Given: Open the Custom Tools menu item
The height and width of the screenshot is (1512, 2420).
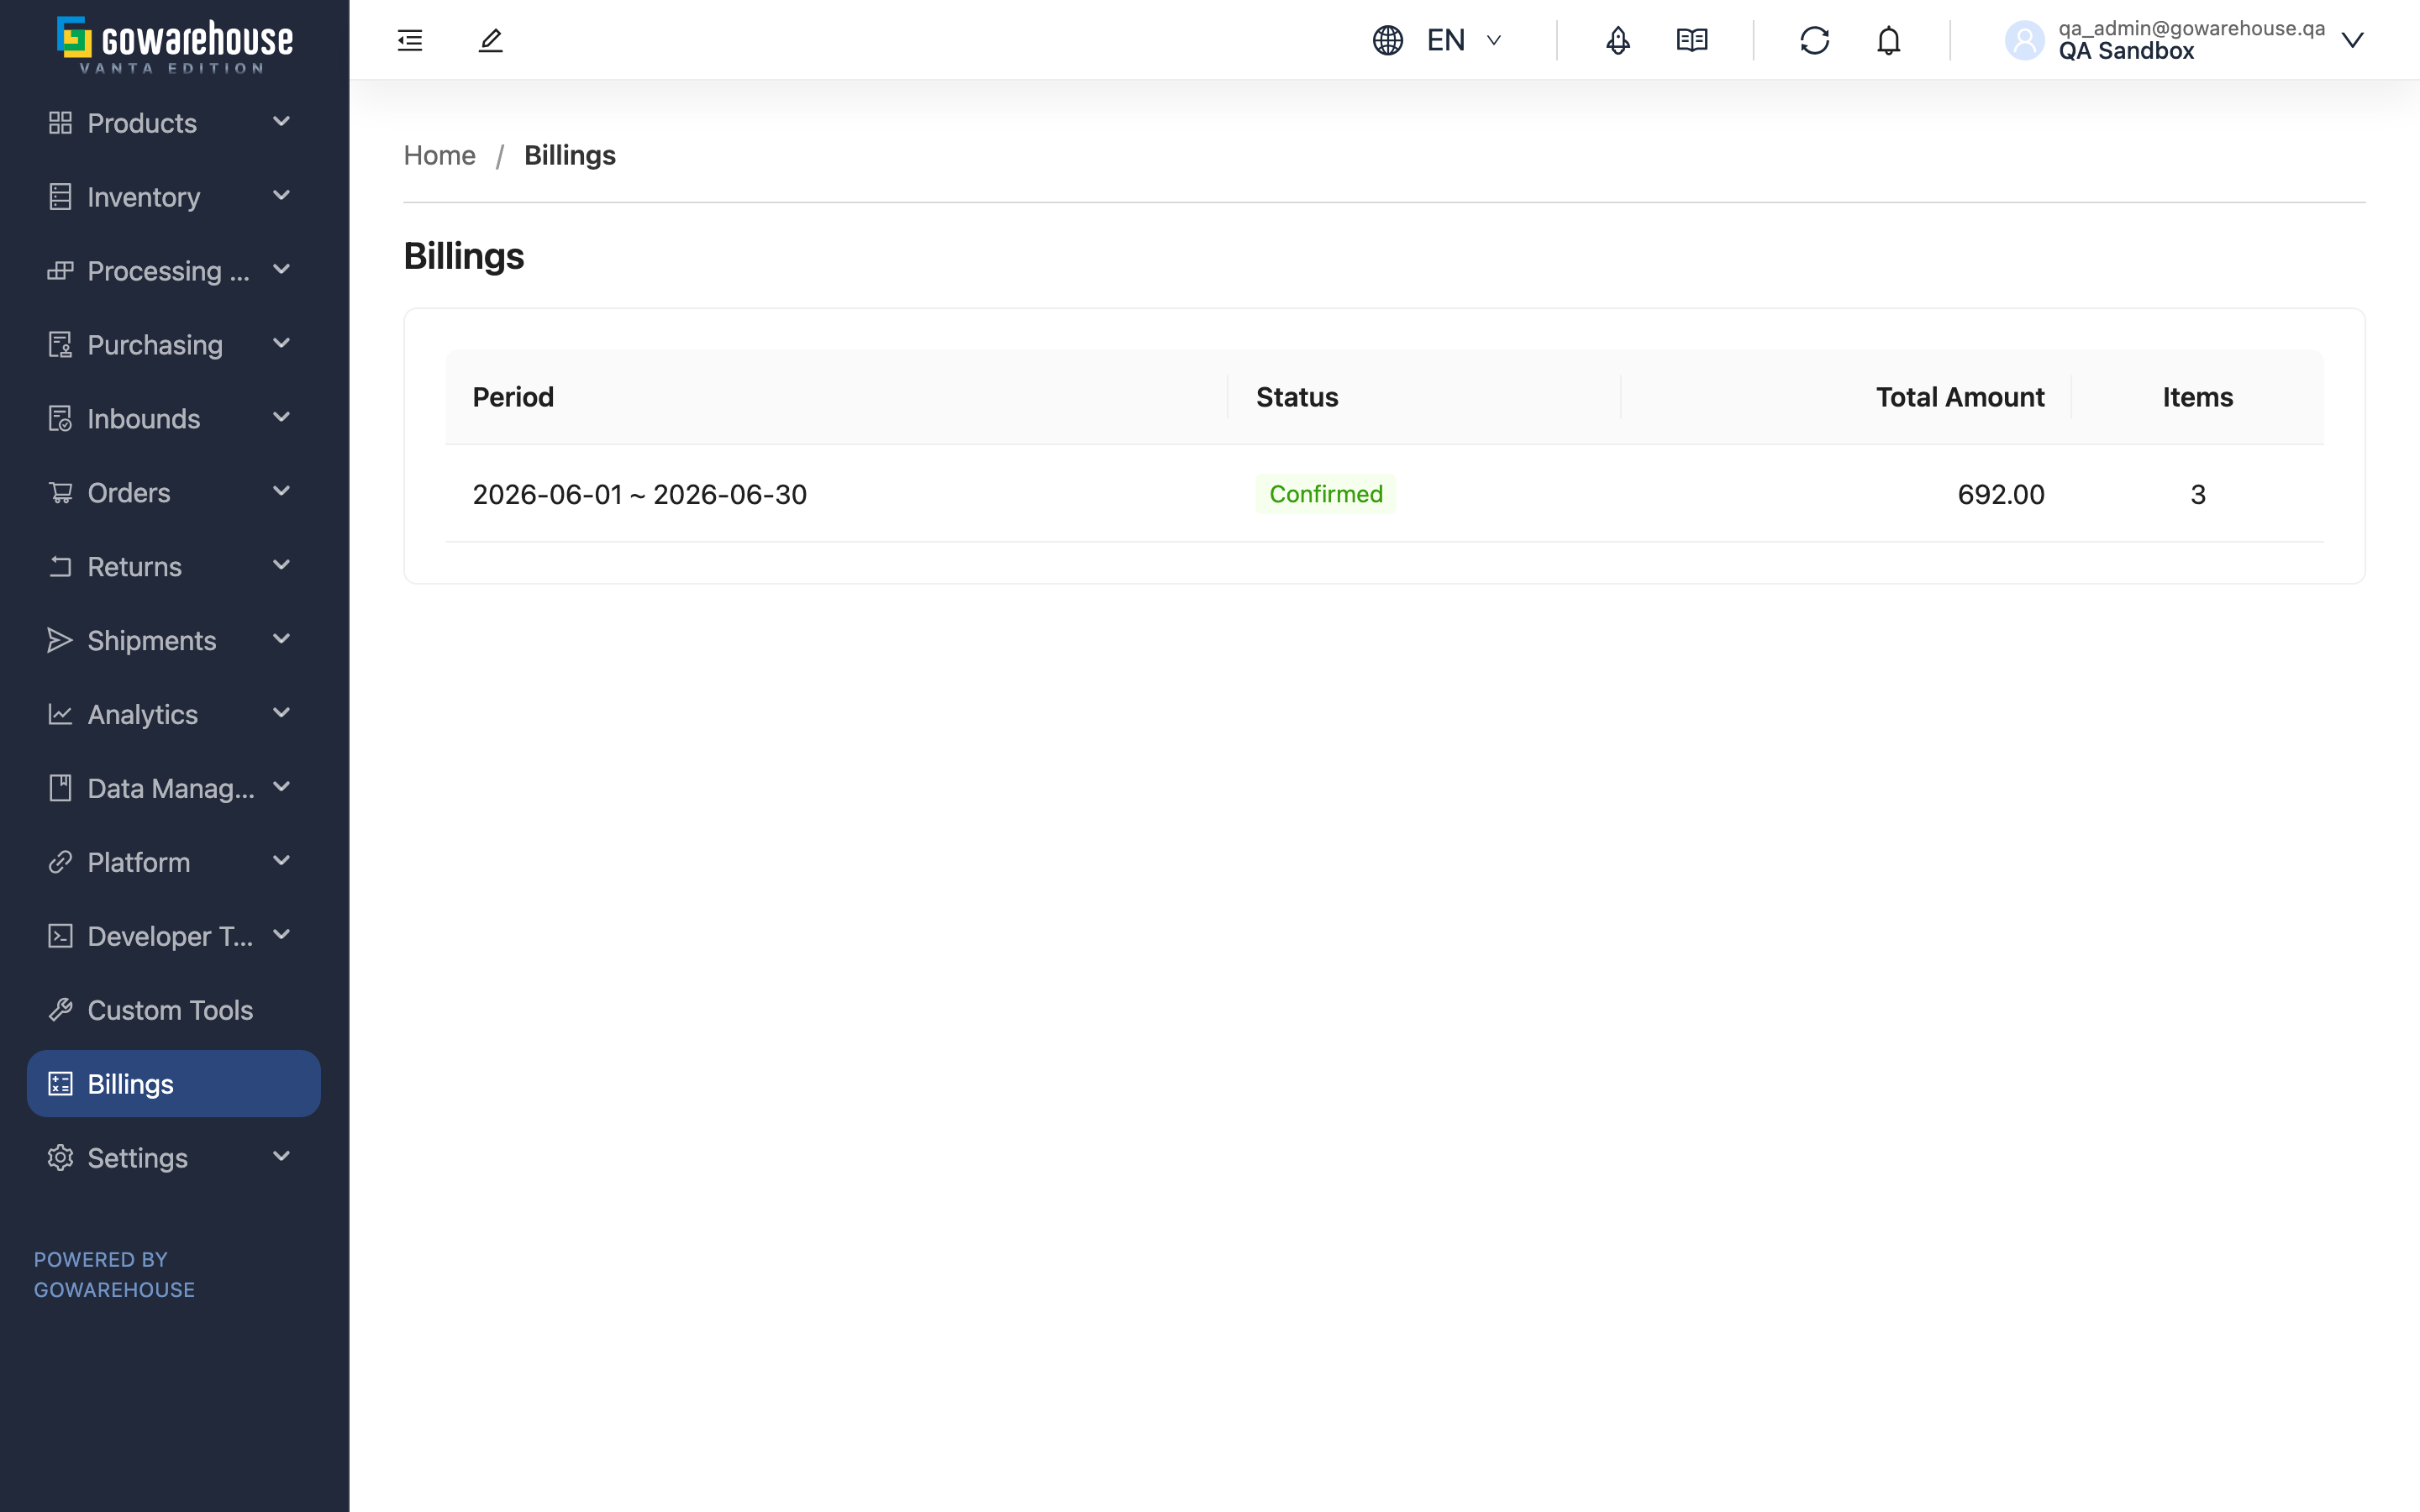Looking at the screenshot, I should (x=173, y=1010).
